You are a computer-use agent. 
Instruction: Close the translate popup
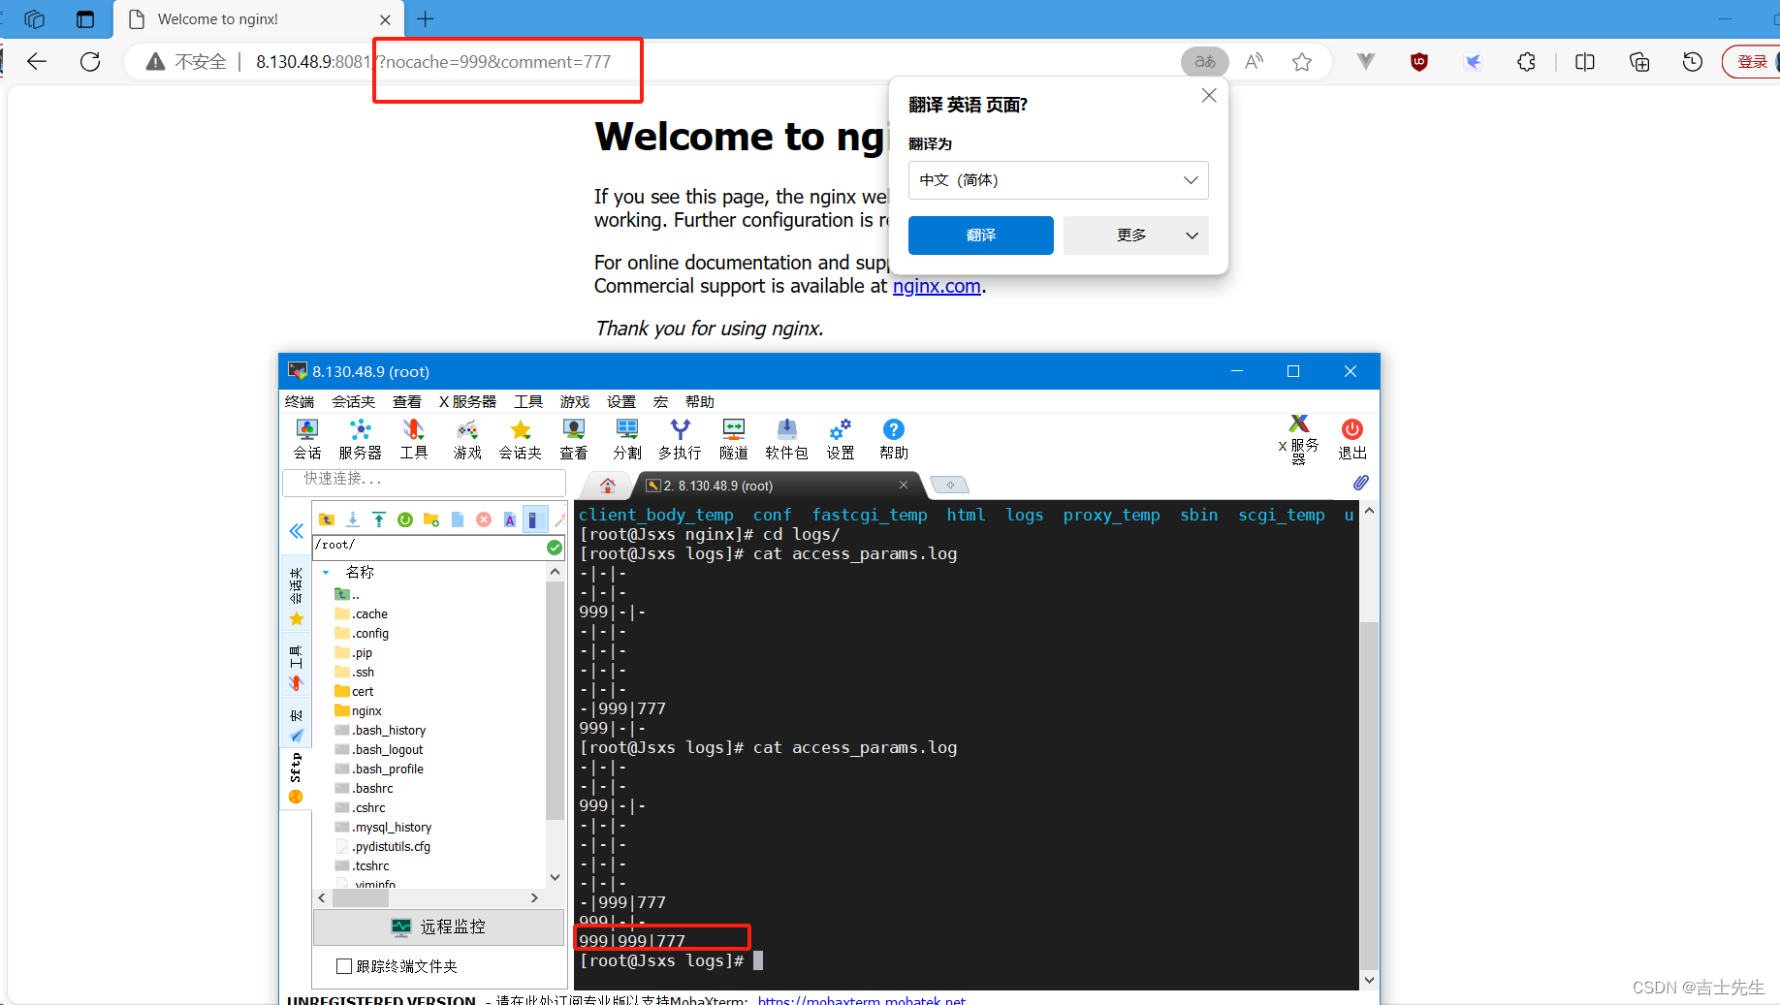click(x=1209, y=95)
